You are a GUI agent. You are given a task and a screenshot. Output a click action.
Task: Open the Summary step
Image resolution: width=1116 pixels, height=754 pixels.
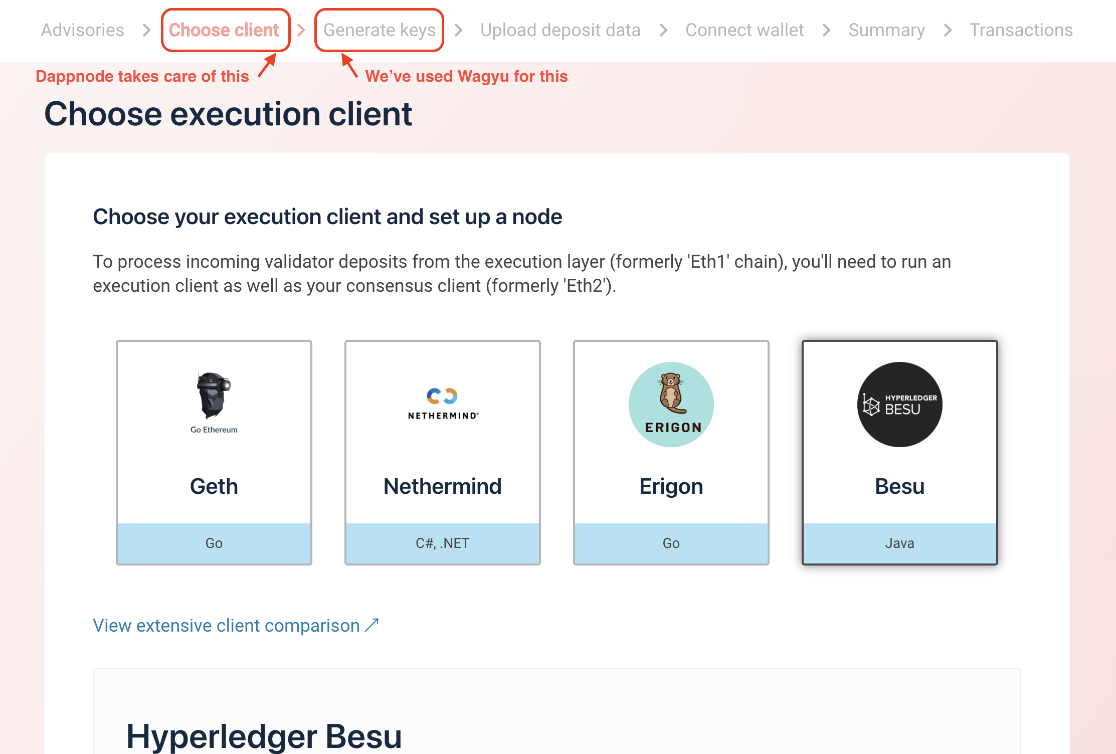(886, 30)
